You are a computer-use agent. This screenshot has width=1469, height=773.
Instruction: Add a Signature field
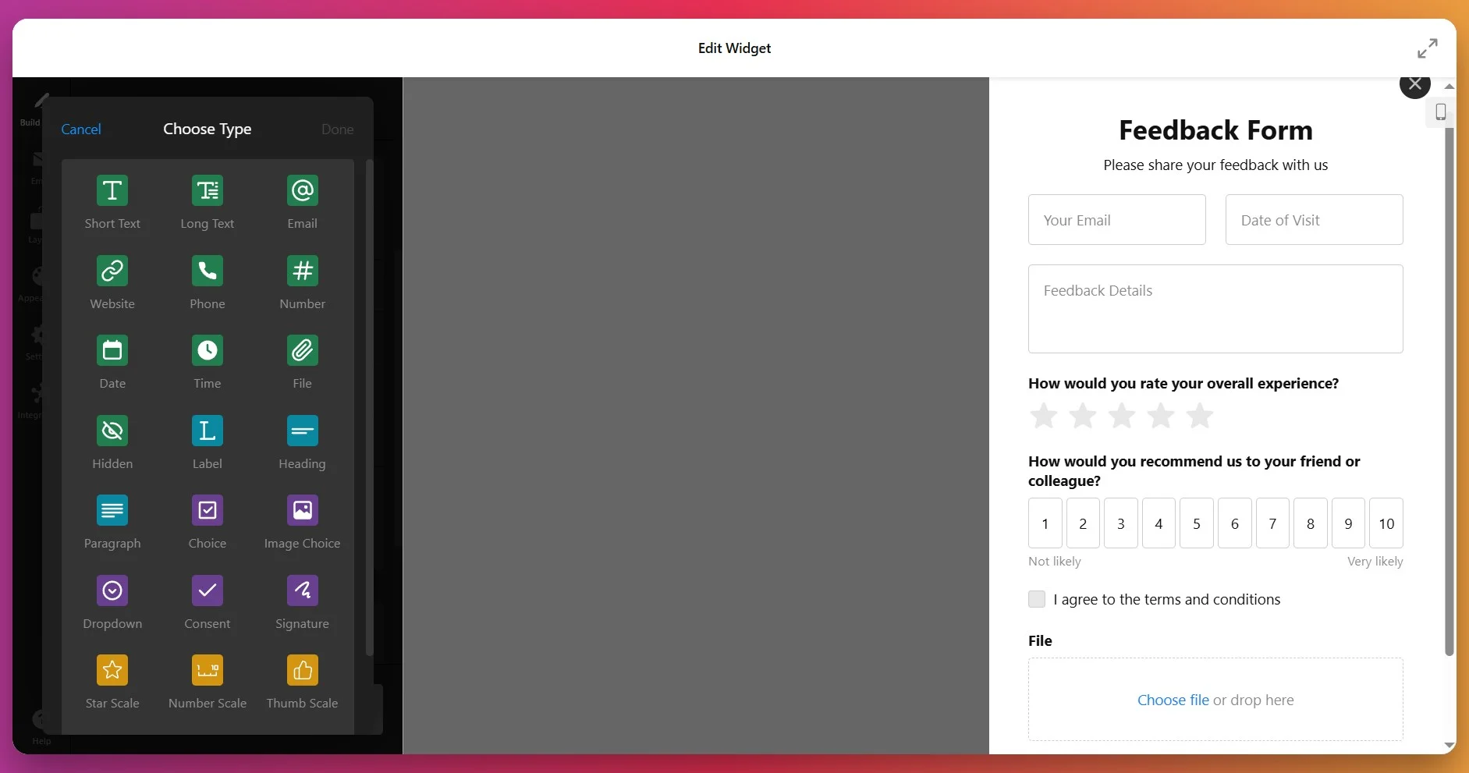tap(303, 601)
